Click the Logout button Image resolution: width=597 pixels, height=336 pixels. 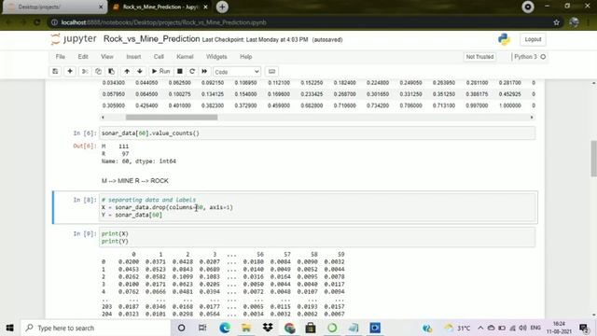(533, 39)
